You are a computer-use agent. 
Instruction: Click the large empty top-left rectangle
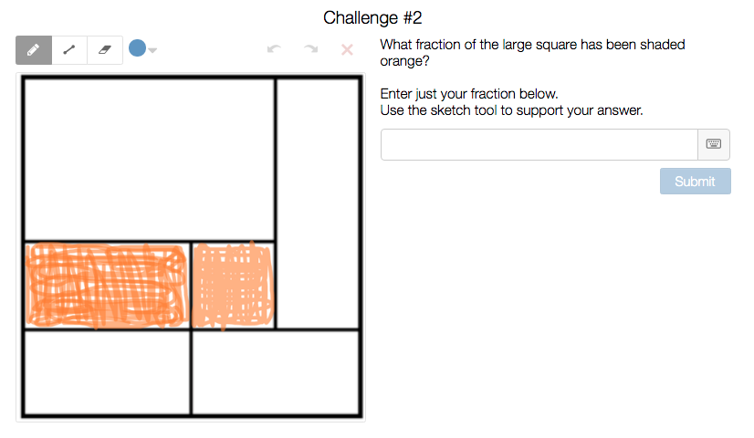(x=149, y=160)
